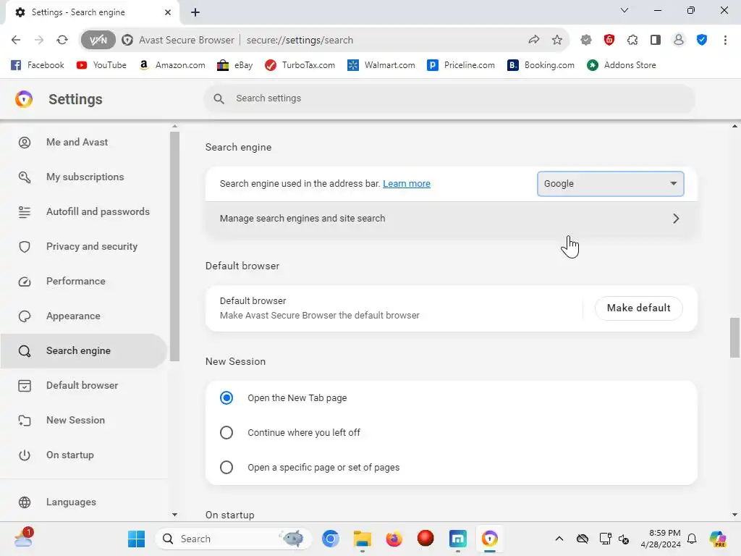Expand Manage search engines and site search
This screenshot has height=556, width=741.
[452, 219]
